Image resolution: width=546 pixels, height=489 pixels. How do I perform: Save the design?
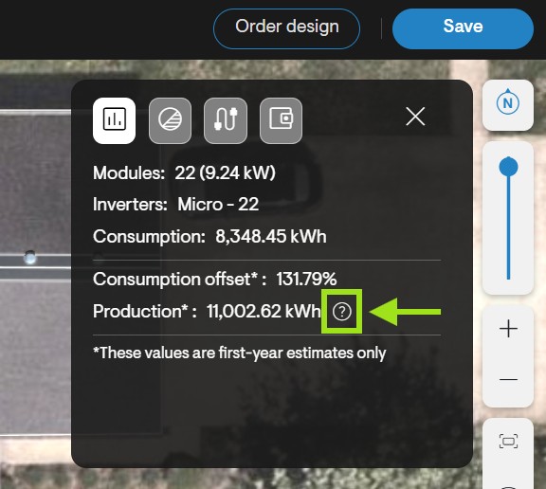click(463, 28)
